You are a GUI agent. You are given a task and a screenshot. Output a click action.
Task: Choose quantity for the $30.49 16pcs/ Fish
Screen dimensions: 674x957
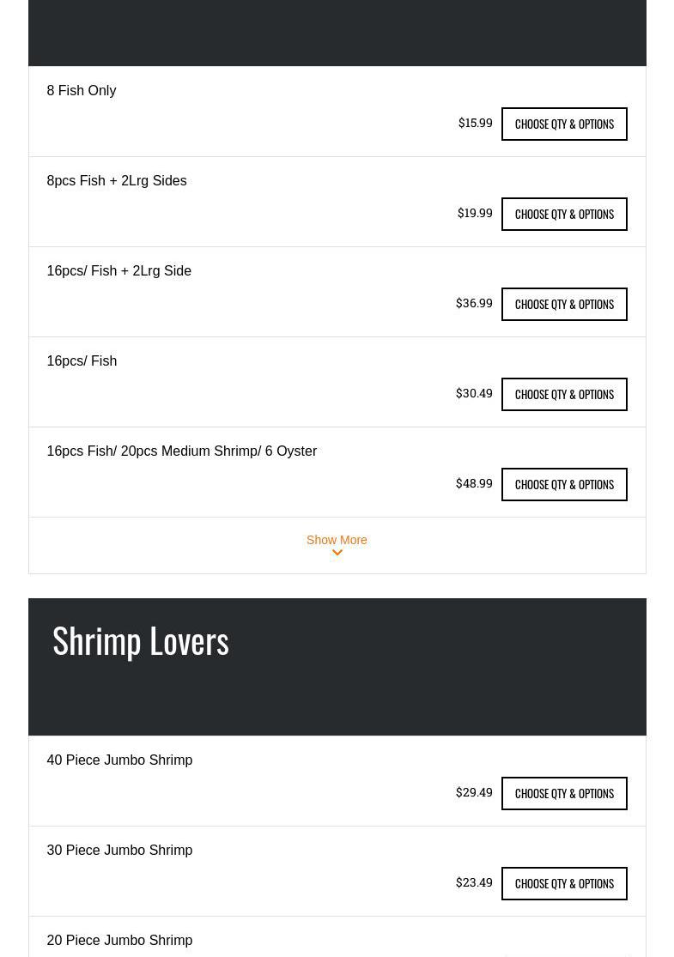(x=564, y=394)
